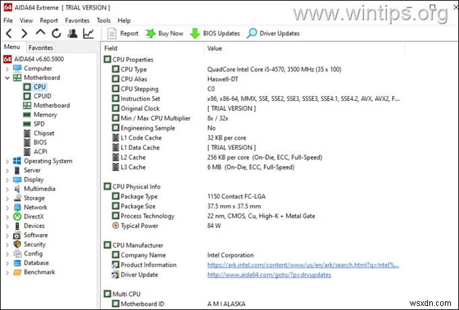Click the Multimedia speaker icon
Viewport: 459px width, 310px height.
tap(17, 189)
